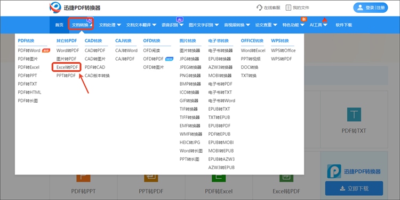This screenshot has height=200, width=400.
Task: Select HEIC转JPG option
Action: pos(190,143)
